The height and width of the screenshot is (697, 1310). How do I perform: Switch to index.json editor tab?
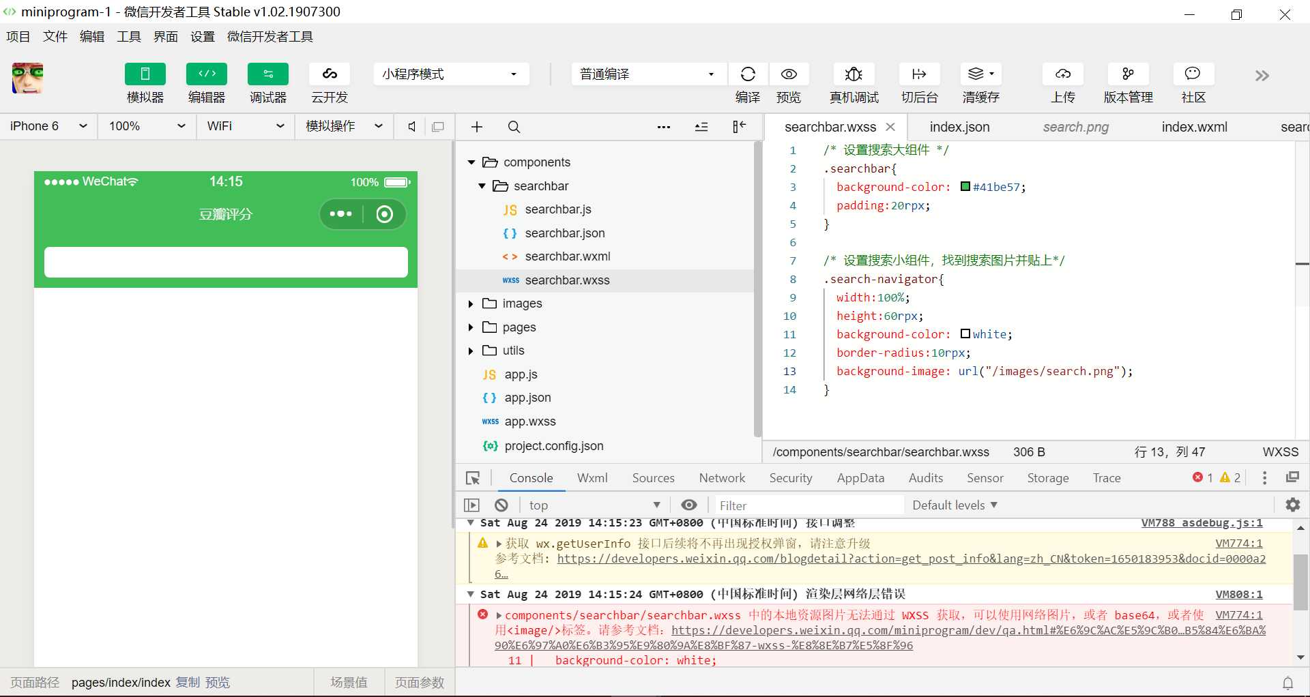959,127
